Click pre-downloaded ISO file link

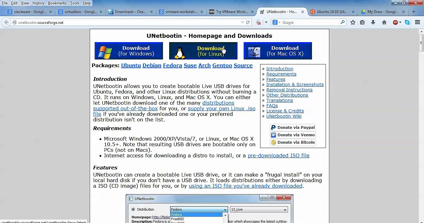point(278,155)
